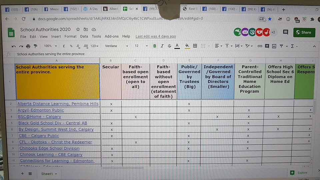The width and height of the screenshot is (320, 180).
Task: Open the Add-ons menu
Action: pos(112,36)
